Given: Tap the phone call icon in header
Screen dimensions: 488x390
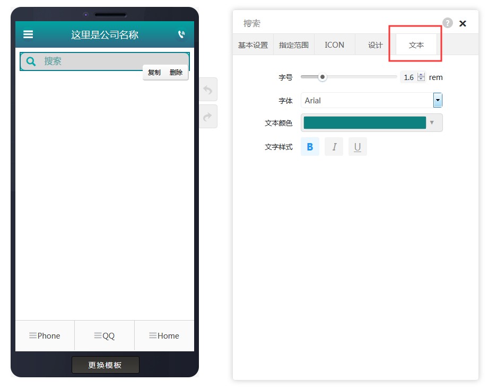Looking at the screenshot, I should [x=181, y=34].
